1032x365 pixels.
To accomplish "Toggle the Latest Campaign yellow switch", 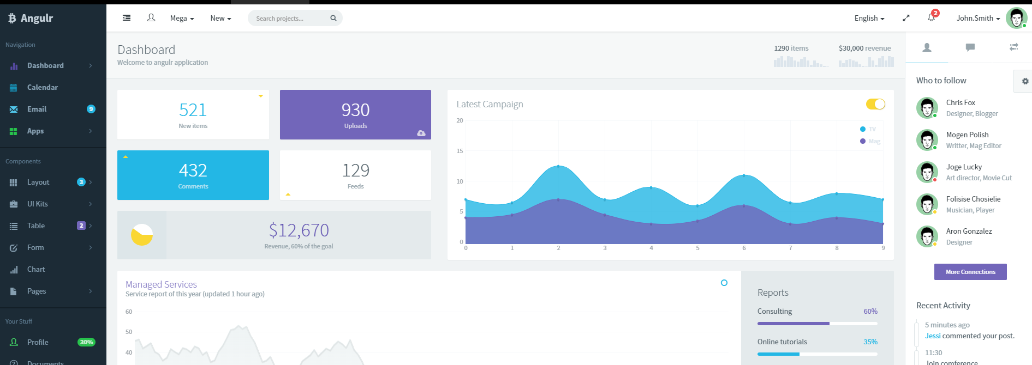I will coord(875,104).
